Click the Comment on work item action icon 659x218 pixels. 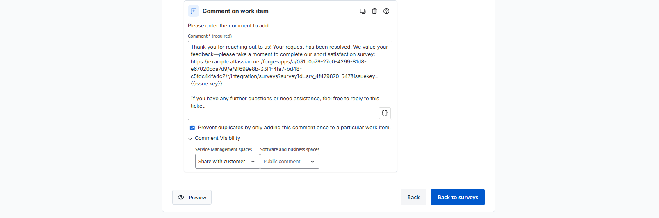pyautogui.click(x=194, y=11)
